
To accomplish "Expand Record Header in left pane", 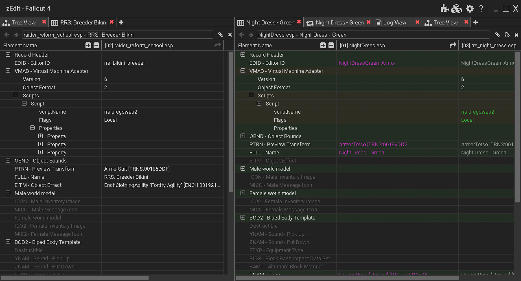I will click(8, 55).
